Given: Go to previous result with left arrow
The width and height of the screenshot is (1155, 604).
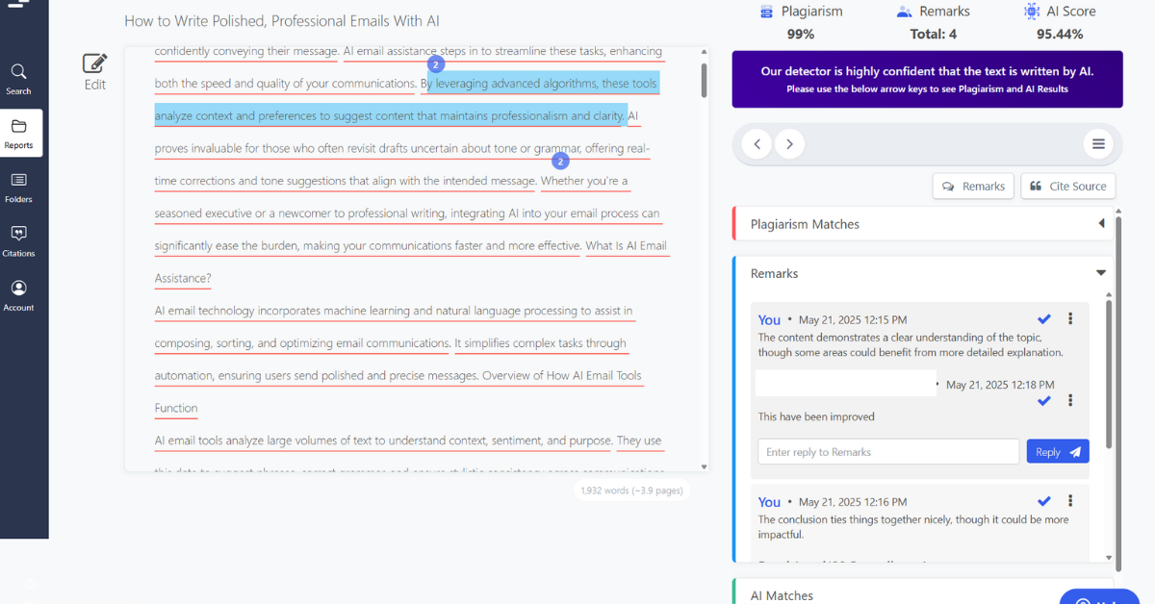Looking at the screenshot, I should (x=757, y=144).
